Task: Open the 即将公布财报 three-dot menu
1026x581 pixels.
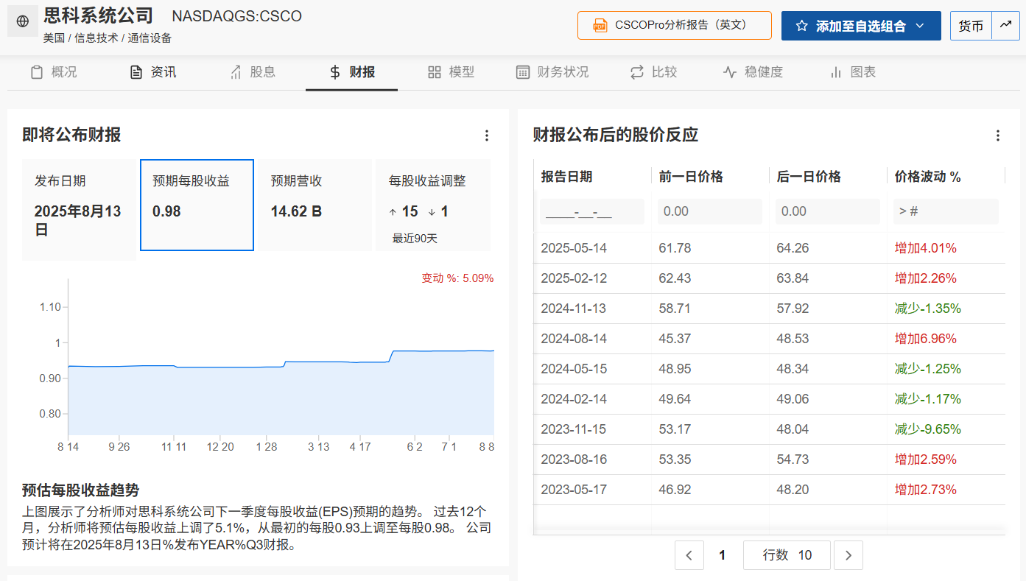Action: tap(486, 135)
